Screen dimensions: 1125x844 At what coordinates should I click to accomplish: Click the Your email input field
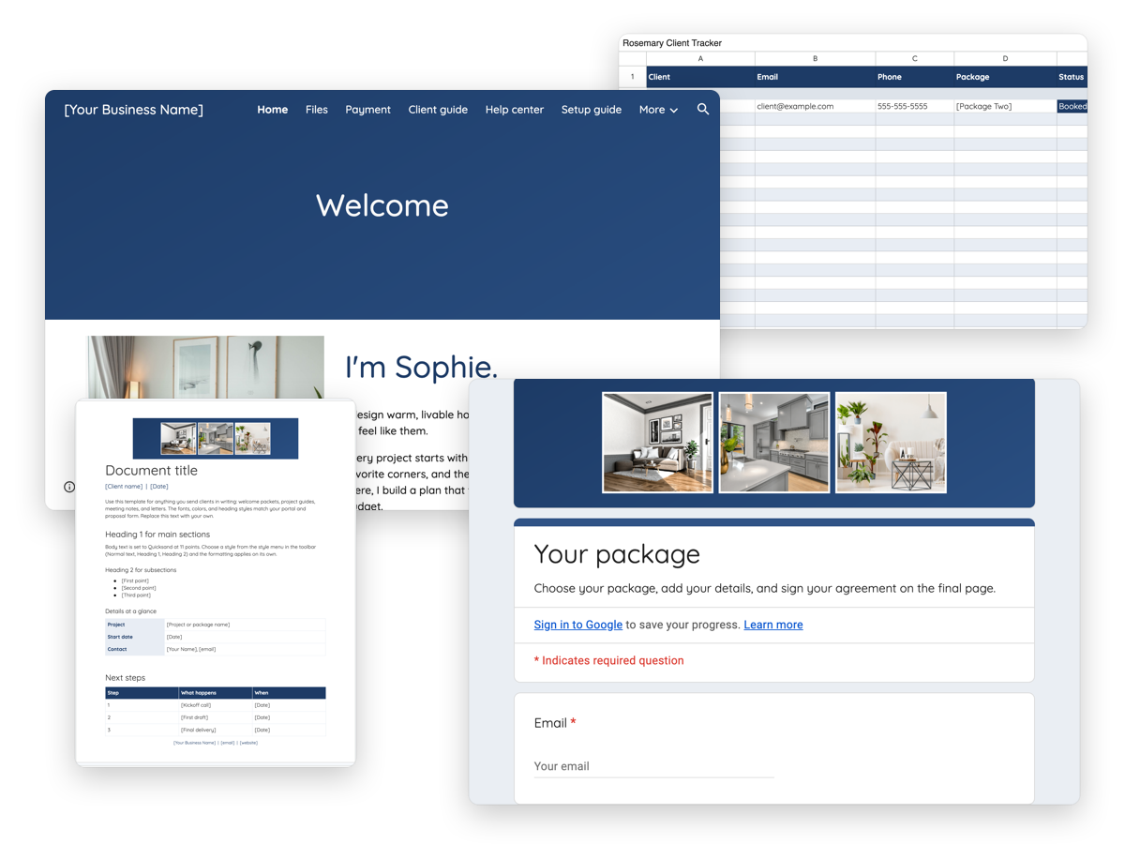coord(653,766)
